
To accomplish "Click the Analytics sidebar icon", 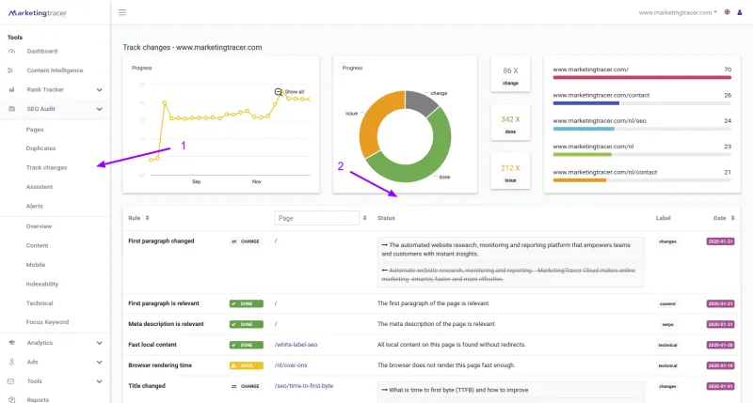I will [12, 343].
